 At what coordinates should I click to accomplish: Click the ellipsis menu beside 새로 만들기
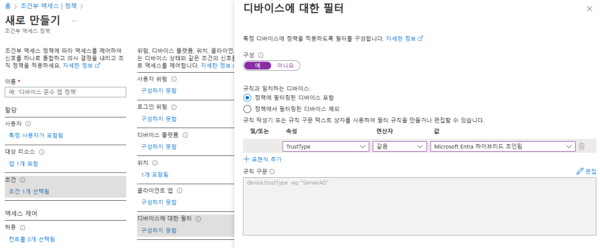pos(75,21)
